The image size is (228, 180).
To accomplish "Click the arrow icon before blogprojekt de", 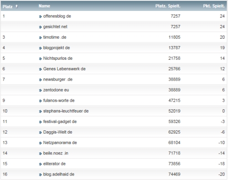I will coord(40,48).
